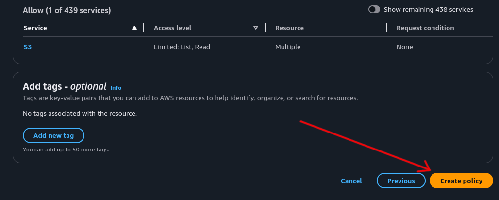Go back with the Previous button

(x=401, y=181)
